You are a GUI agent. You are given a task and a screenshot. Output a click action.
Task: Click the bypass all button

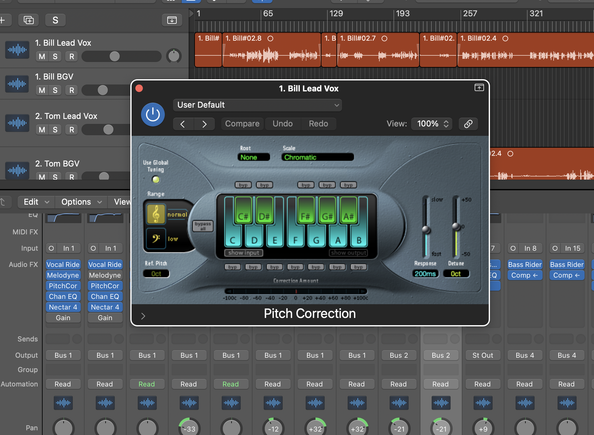203,226
